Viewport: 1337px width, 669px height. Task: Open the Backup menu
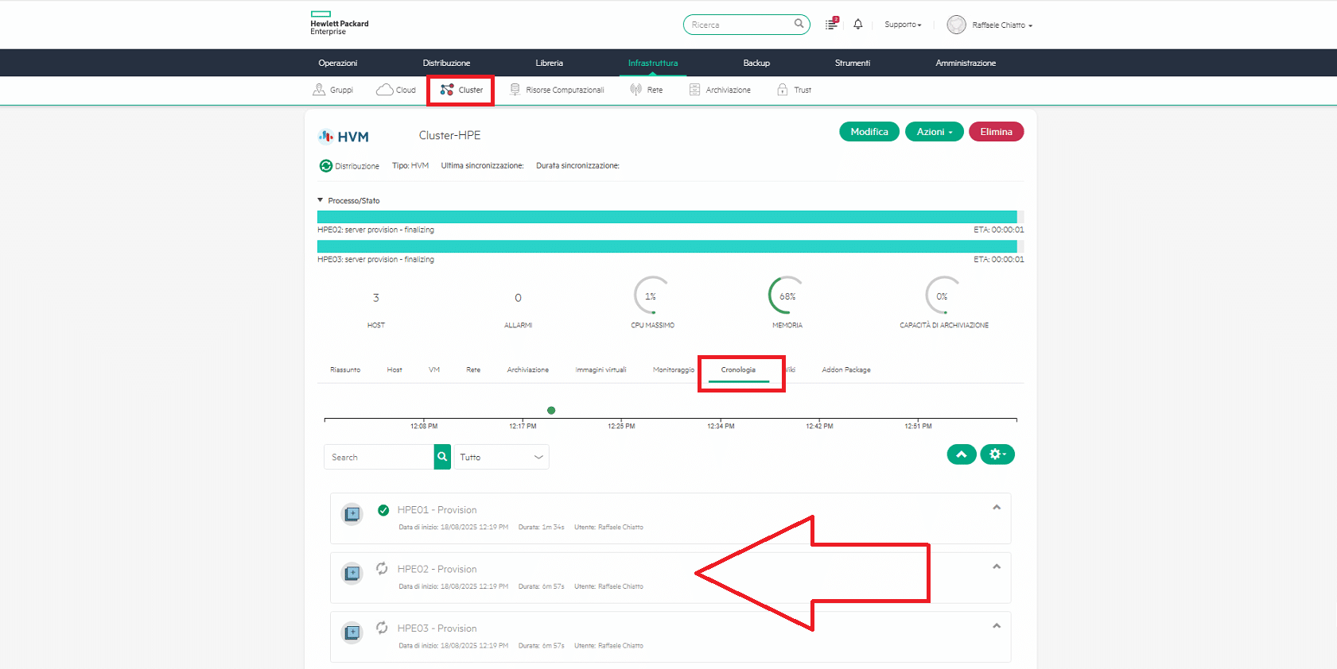[x=756, y=63]
